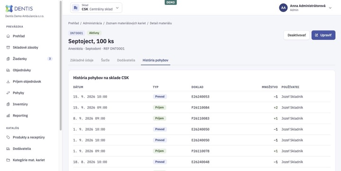Click the Deaktivovať button

tap(296, 35)
